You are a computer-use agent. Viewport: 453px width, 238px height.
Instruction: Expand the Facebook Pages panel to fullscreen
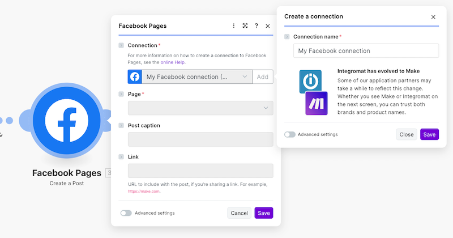tap(245, 26)
